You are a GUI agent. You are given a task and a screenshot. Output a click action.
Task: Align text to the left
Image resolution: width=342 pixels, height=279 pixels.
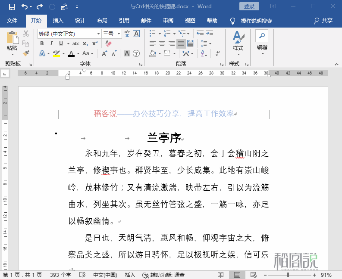153,43
